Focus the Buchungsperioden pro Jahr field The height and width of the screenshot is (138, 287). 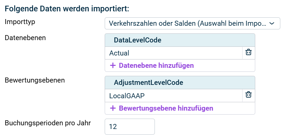click(x=130, y=127)
